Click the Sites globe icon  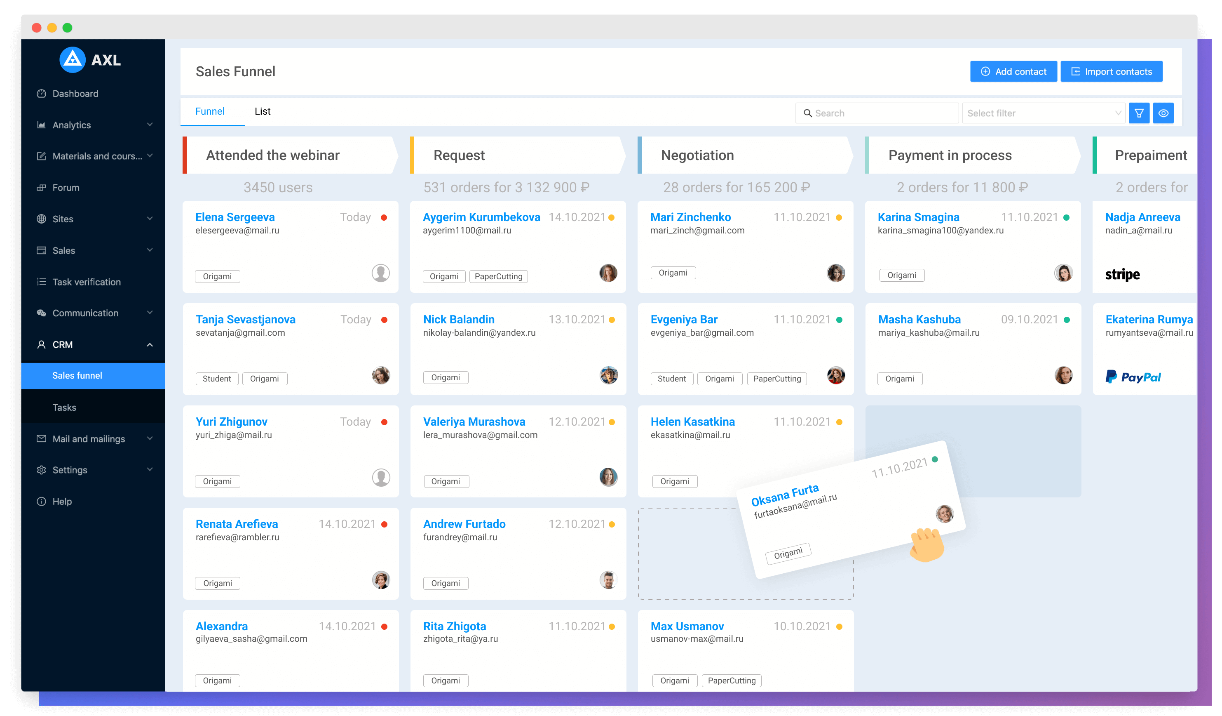(x=42, y=219)
